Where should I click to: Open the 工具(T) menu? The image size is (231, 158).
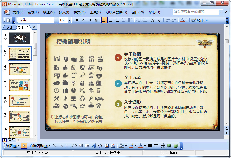95,12
